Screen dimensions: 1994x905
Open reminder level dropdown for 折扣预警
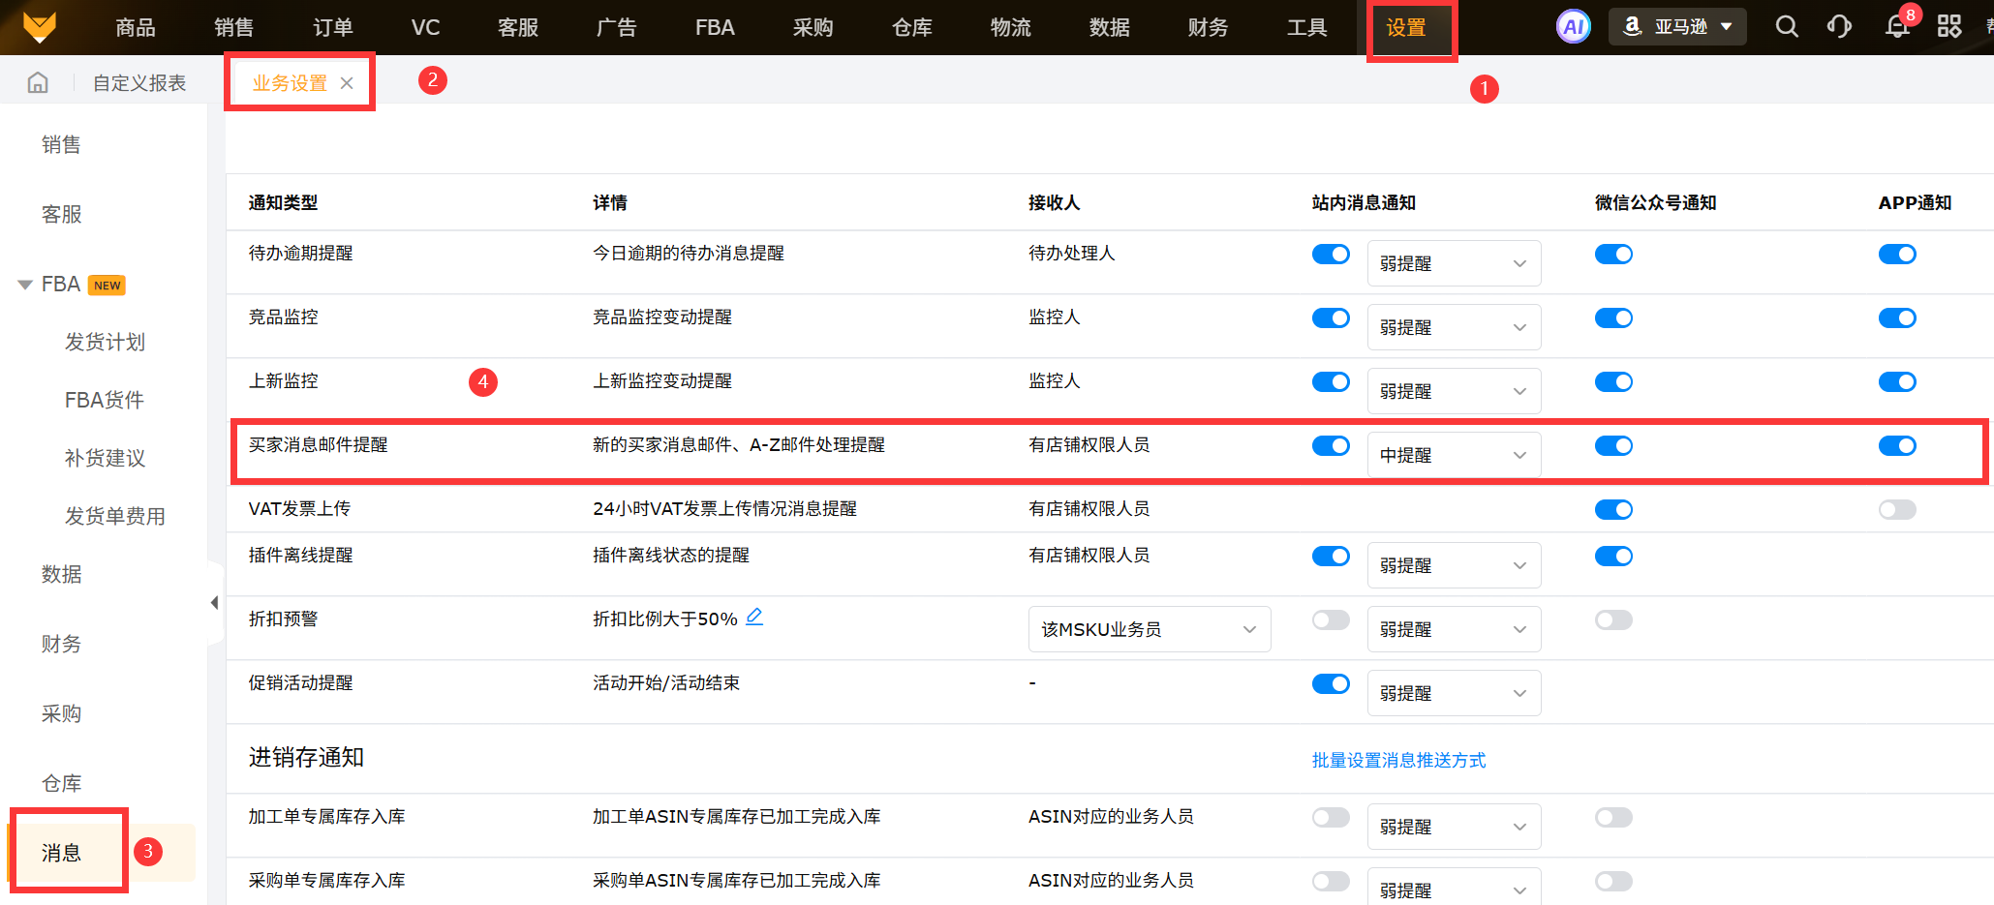(x=1454, y=629)
